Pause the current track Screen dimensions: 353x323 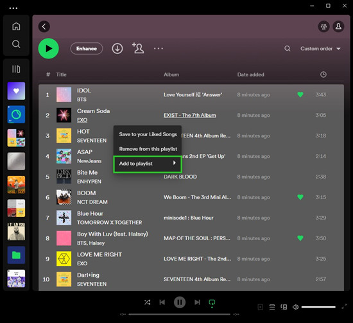[x=180, y=302]
